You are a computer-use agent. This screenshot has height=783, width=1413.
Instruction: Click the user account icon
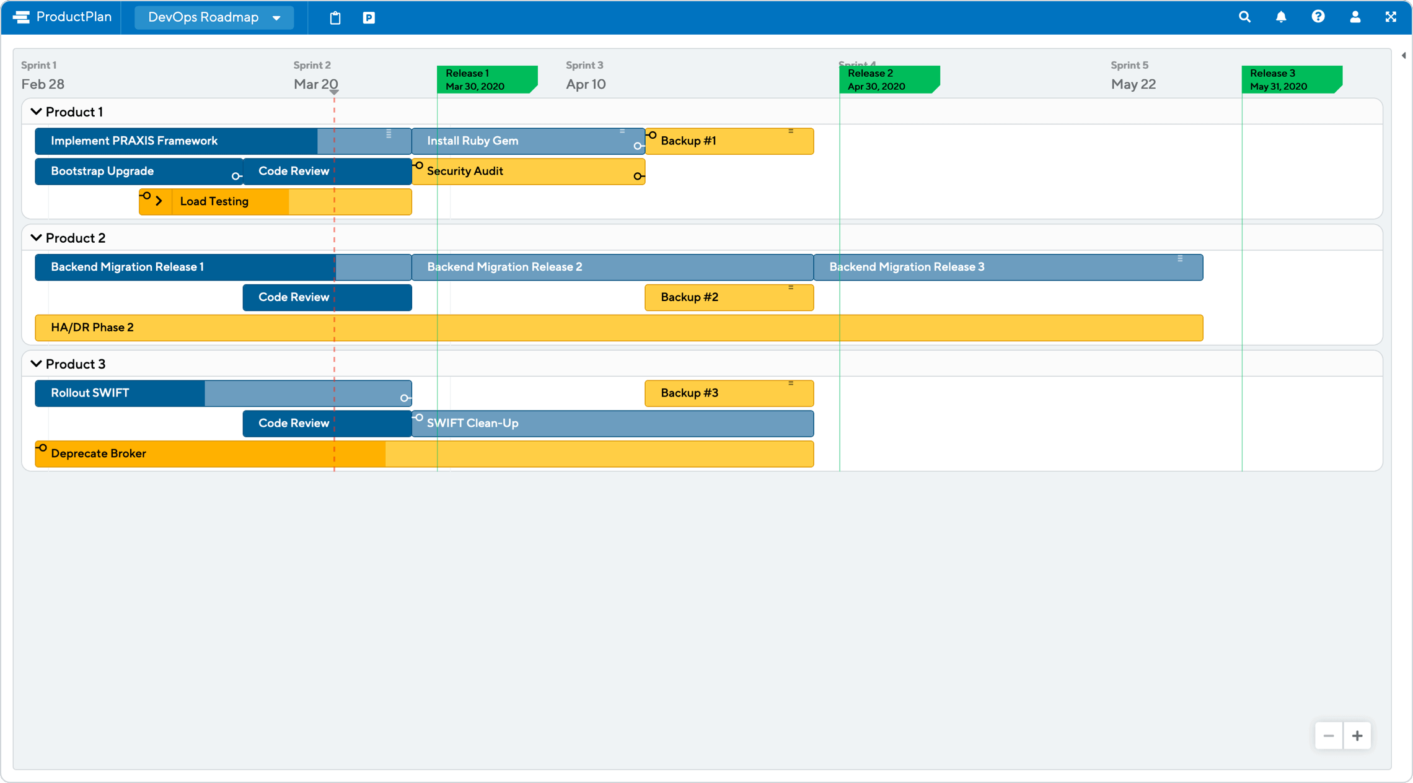[1356, 16]
